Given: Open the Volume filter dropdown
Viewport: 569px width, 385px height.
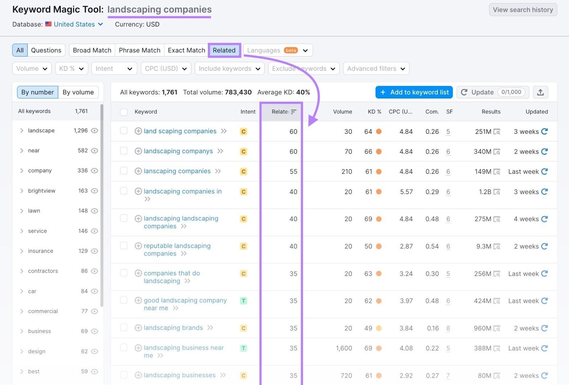Looking at the screenshot, I should click(x=32, y=69).
